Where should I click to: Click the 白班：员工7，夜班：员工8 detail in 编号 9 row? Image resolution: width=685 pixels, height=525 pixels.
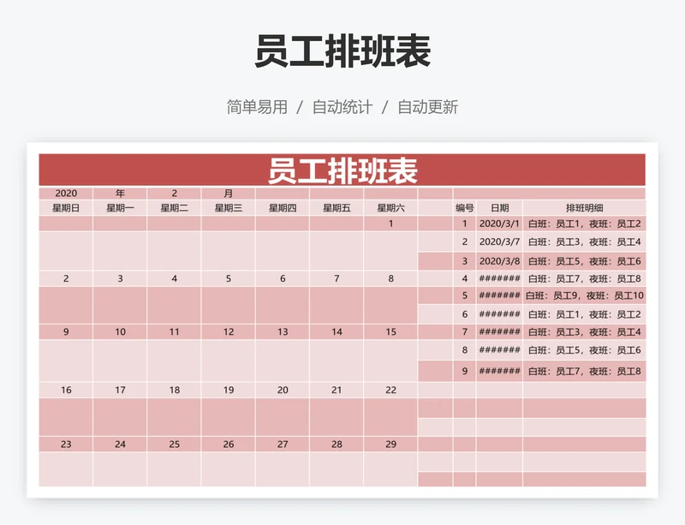point(584,371)
